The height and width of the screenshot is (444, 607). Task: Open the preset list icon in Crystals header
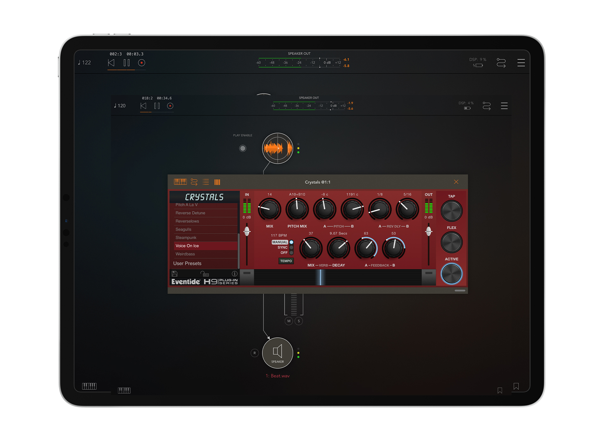(x=206, y=182)
